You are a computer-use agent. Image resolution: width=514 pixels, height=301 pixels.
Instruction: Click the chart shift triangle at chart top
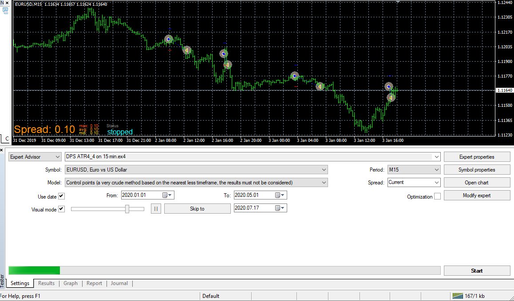[x=398, y=2]
